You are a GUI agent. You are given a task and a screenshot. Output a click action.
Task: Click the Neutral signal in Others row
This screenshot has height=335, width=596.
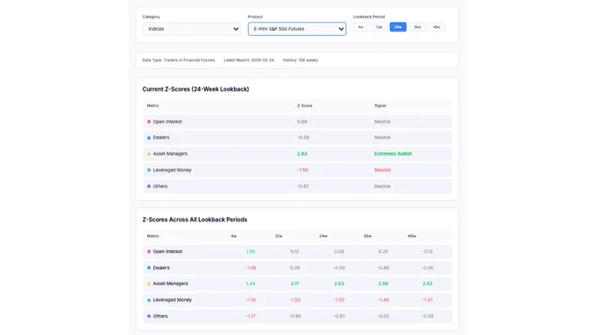point(382,186)
